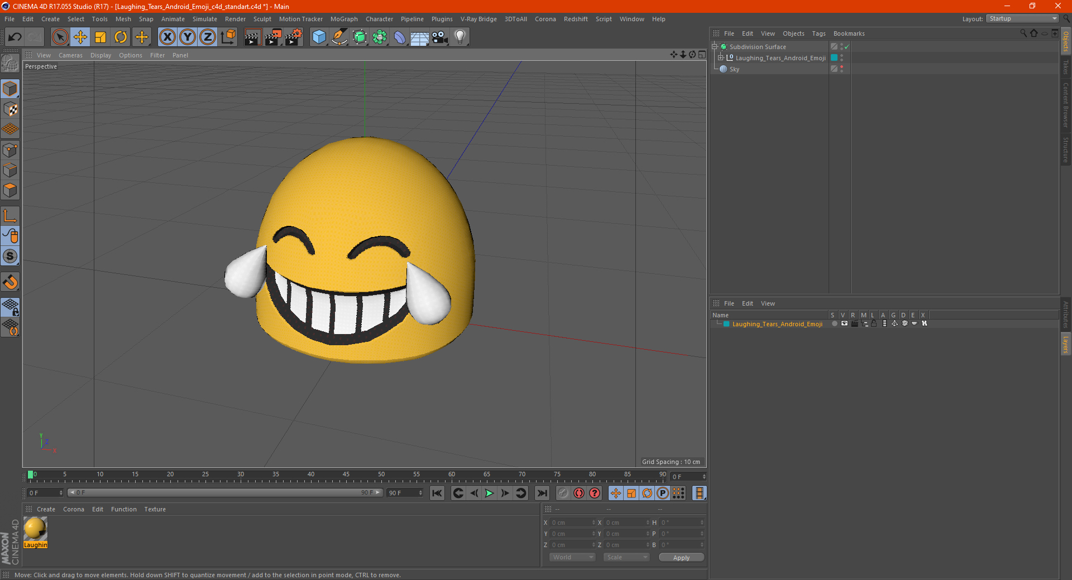1072x580 pixels.
Task: Select the Scale tool
Action: [x=100, y=37]
